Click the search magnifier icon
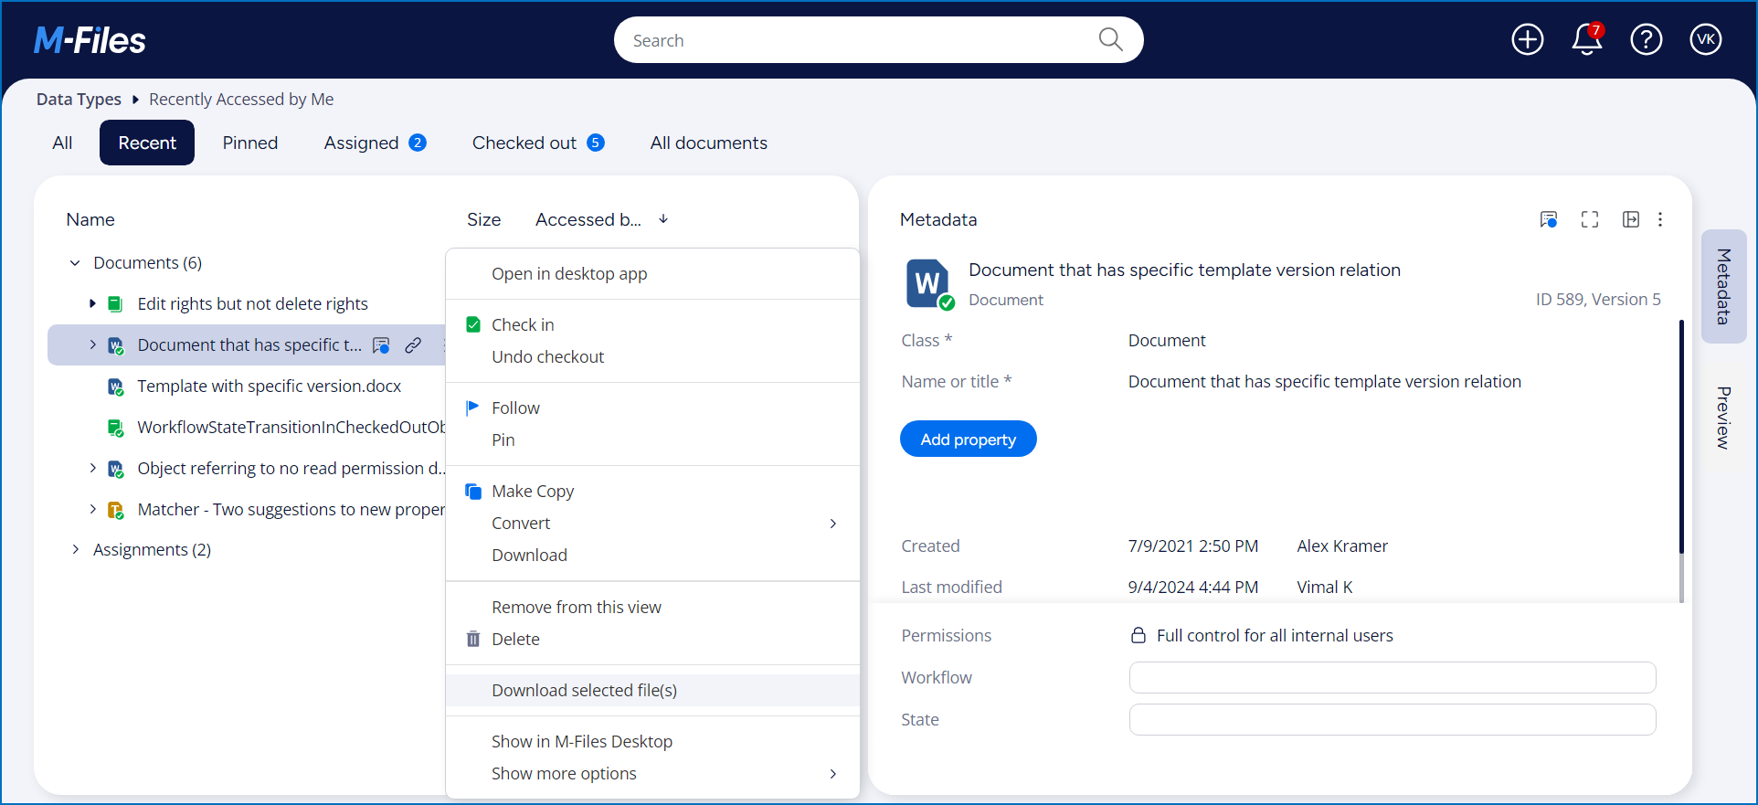This screenshot has height=805, width=1758. [x=1110, y=39]
